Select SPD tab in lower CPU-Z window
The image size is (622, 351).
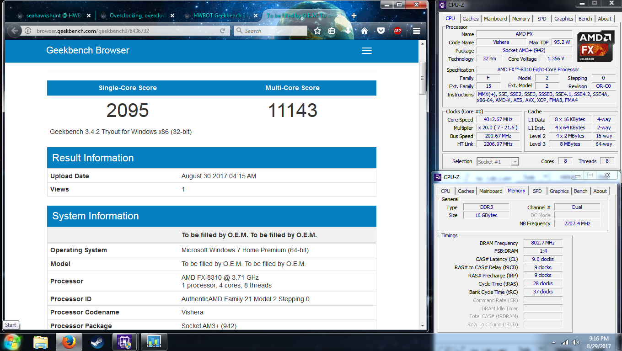tap(537, 191)
